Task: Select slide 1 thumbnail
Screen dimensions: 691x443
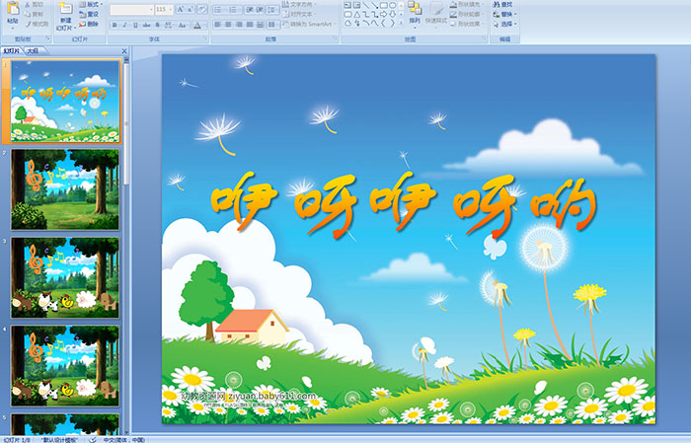Action: (x=65, y=101)
